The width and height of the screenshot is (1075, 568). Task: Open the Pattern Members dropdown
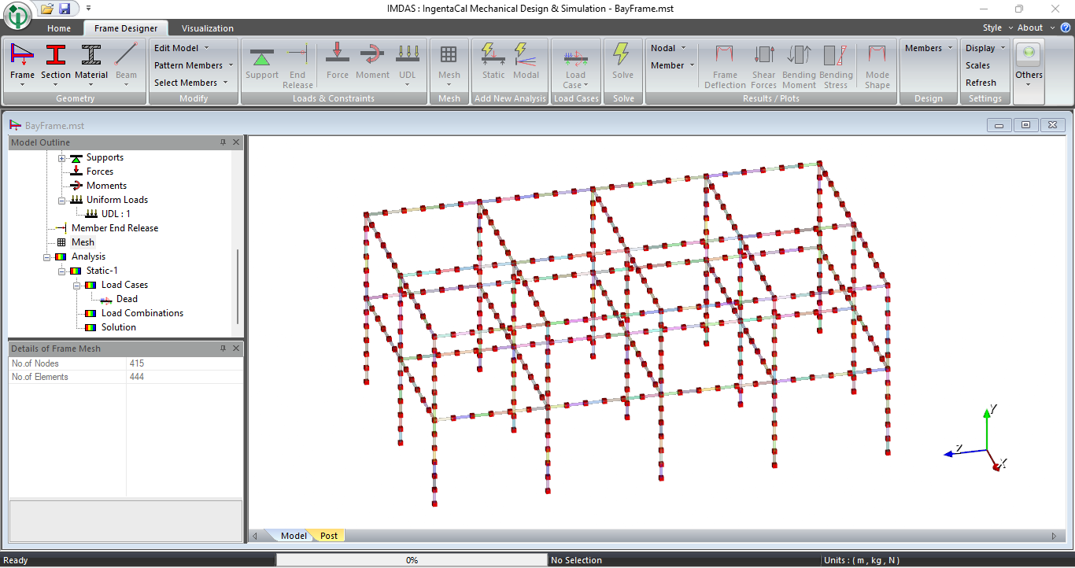(194, 65)
